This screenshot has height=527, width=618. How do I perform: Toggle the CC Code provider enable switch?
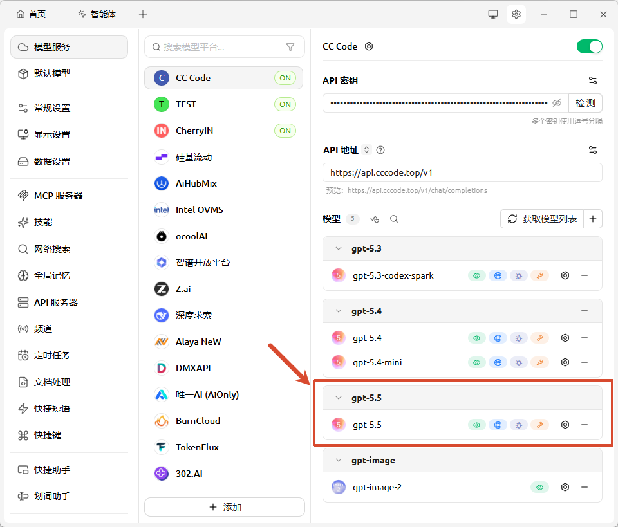(x=589, y=46)
